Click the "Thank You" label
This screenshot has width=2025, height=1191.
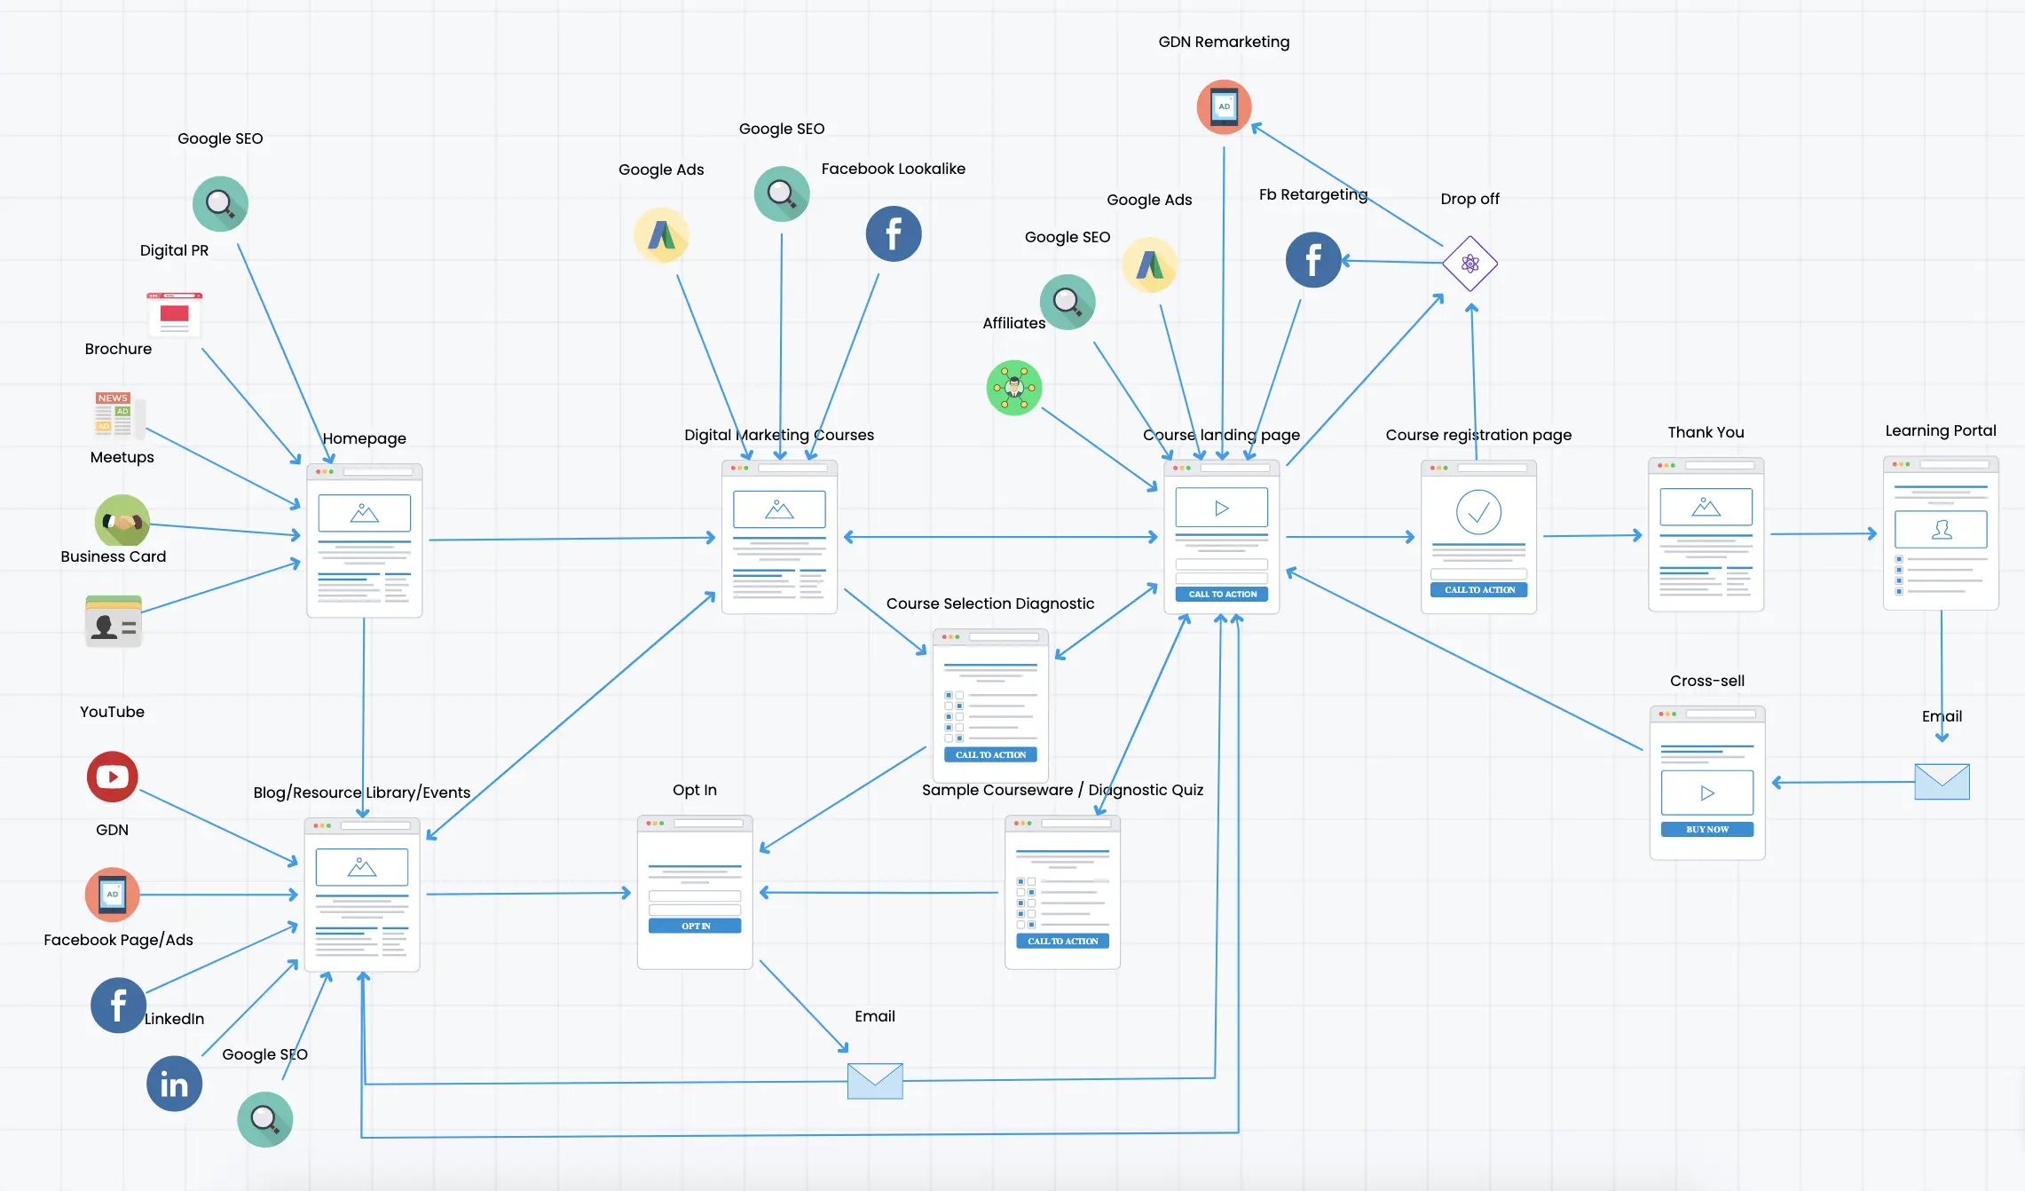click(1706, 432)
